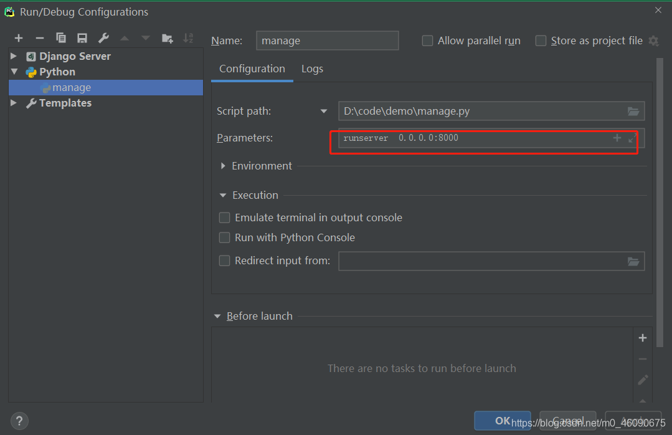Image resolution: width=672 pixels, height=435 pixels.
Task: Browse for script path folder icon
Action: tap(633, 112)
